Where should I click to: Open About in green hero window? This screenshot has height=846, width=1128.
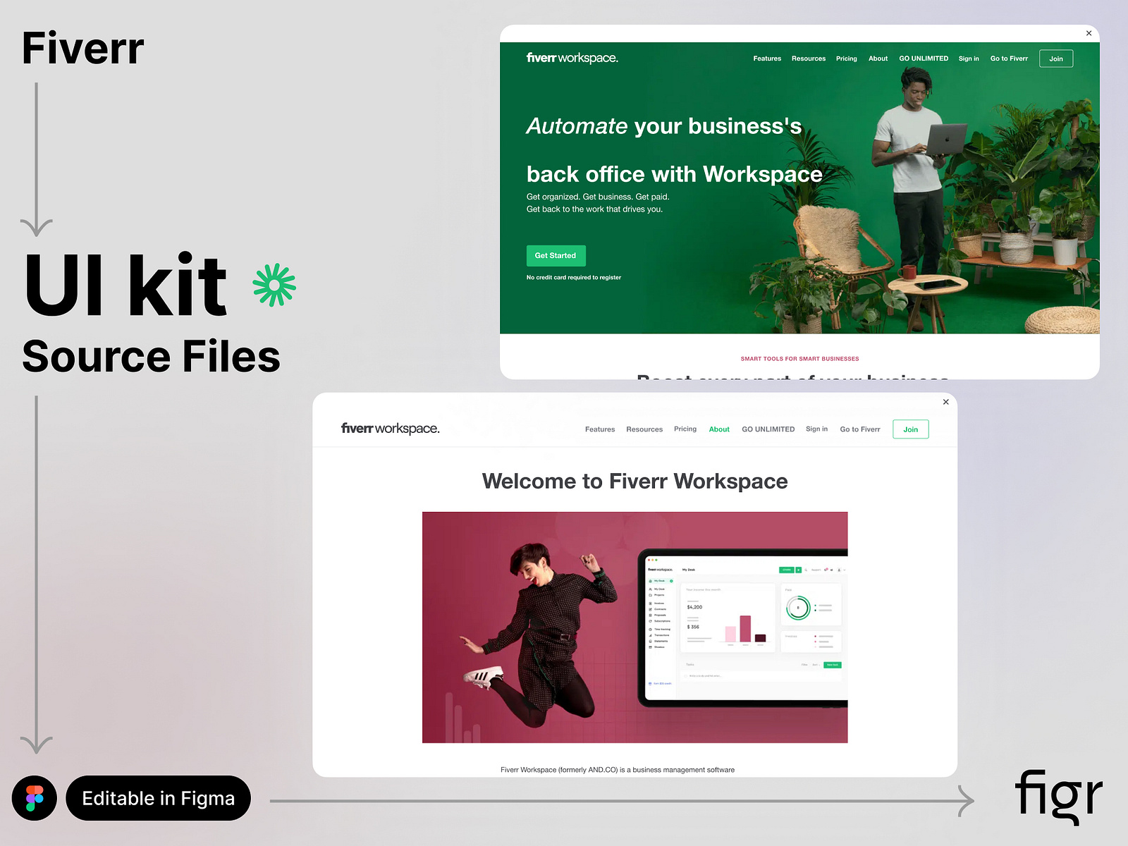[x=878, y=59]
